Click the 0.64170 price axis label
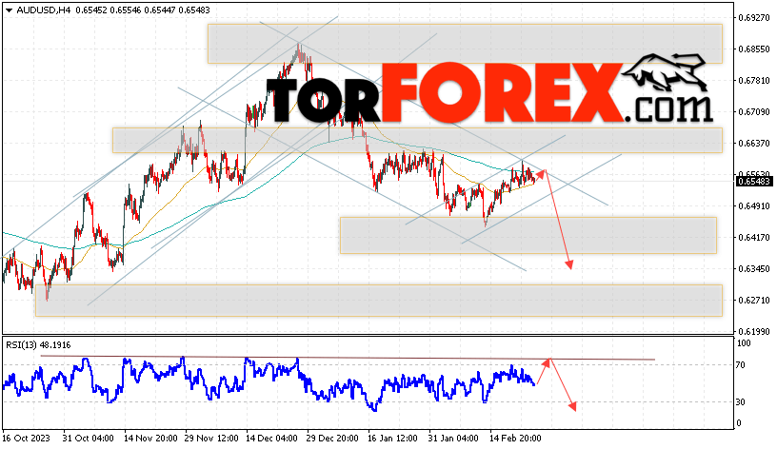777x449 pixels. coord(754,238)
